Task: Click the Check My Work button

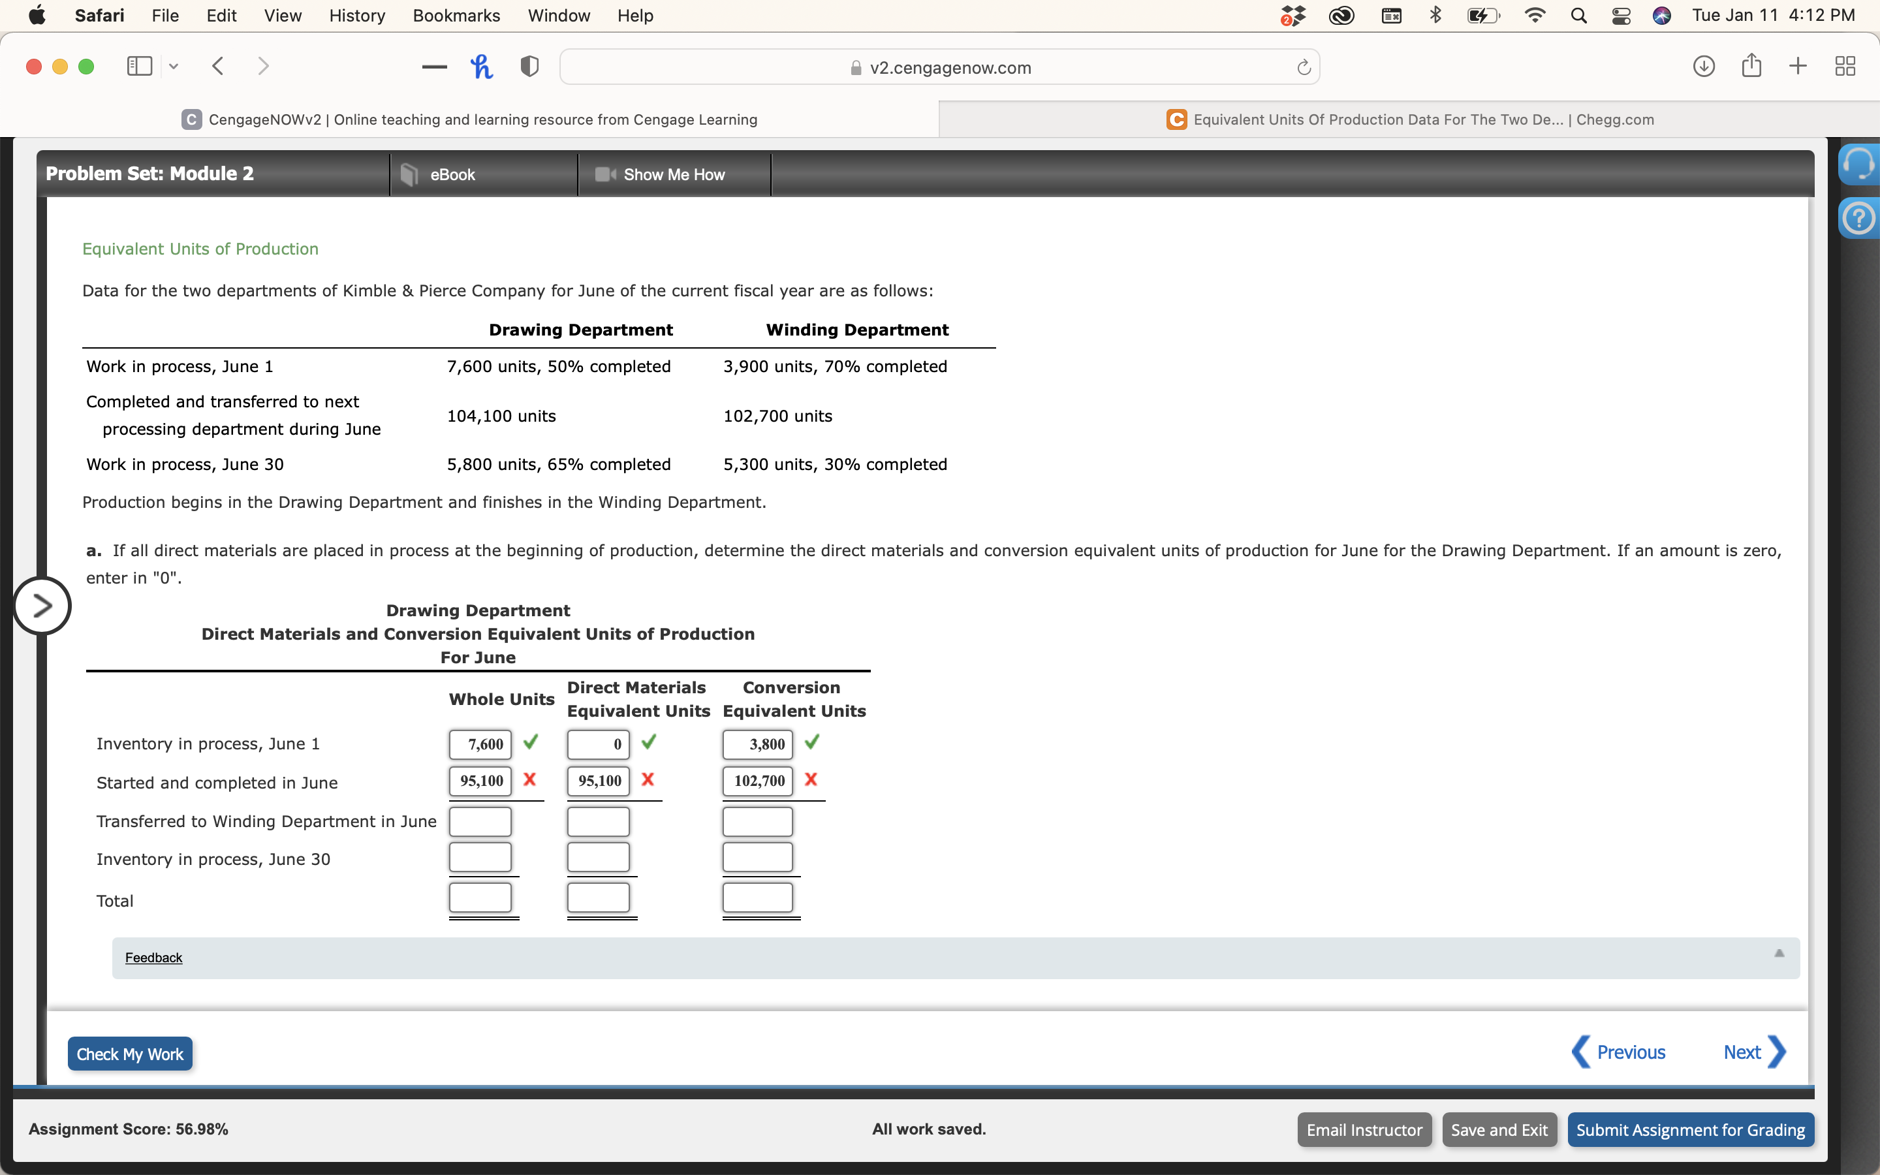Action: 130,1053
